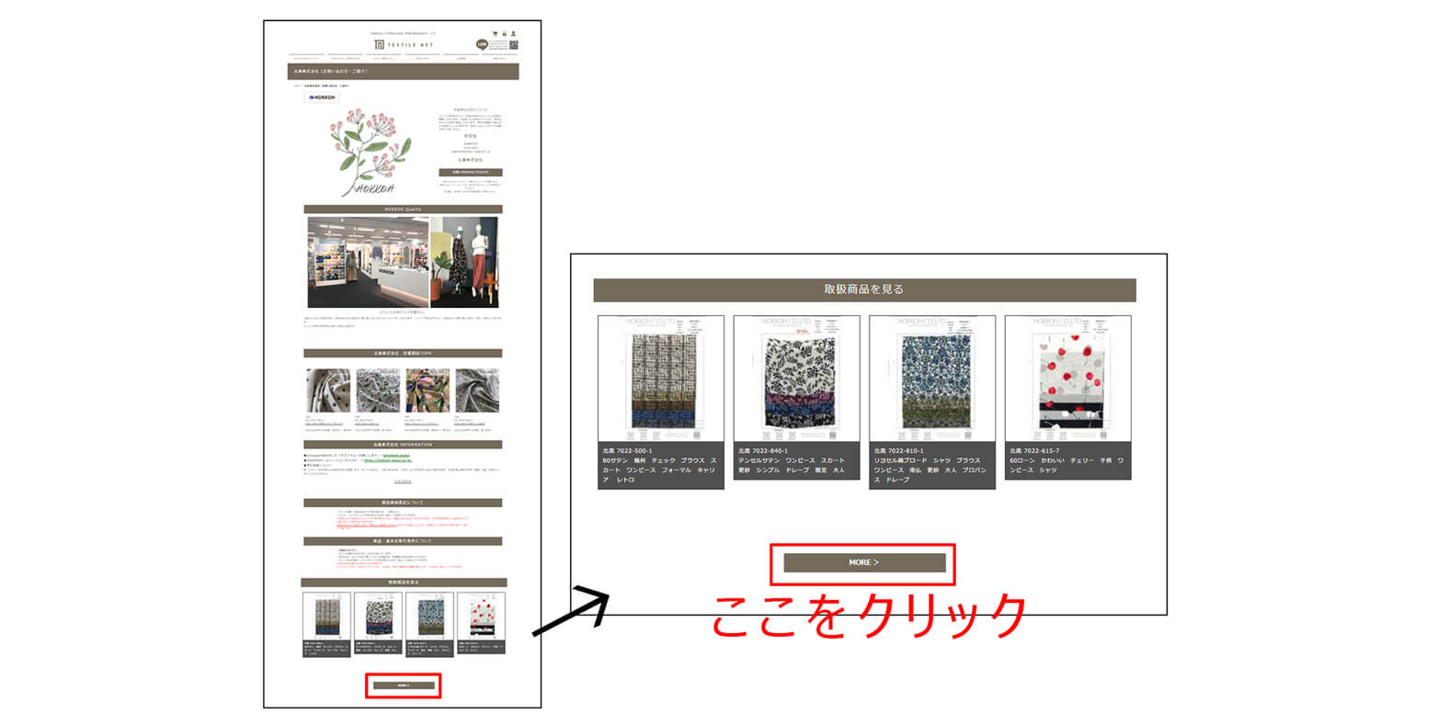Click the pink flower HOKKOH illustration
This screenshot has height=724, width=1448.
(371, 152)
